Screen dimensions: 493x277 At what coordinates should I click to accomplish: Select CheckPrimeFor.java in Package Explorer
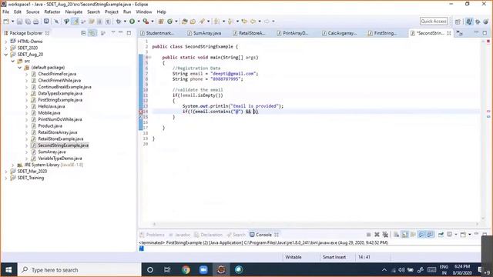[57, 74]
